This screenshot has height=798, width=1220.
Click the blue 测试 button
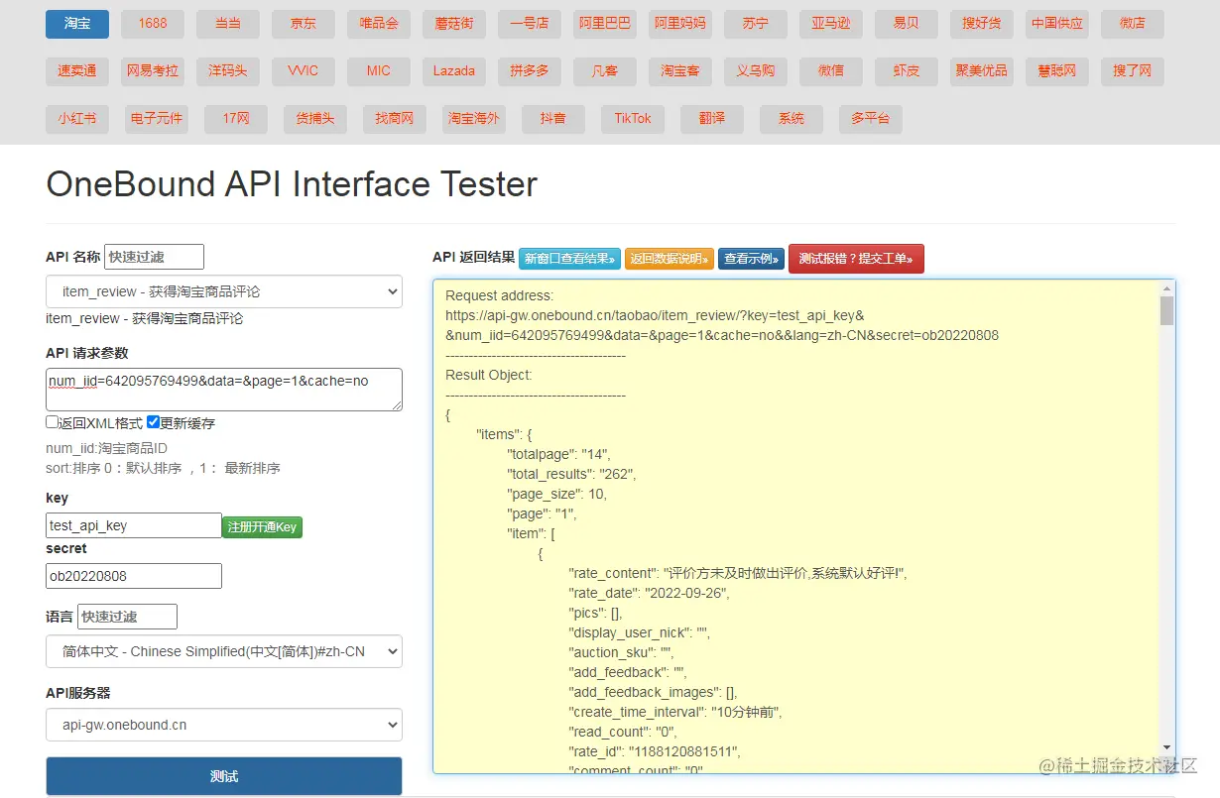coord(224,776)
